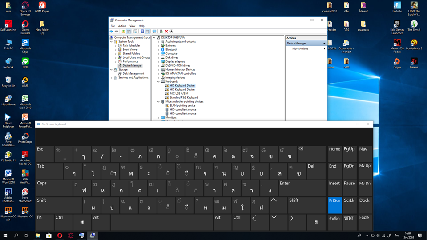427x240 pixels.
Task: Open Microsoft Excel 2010 desktop icon
Action: (x=25, y=102)
